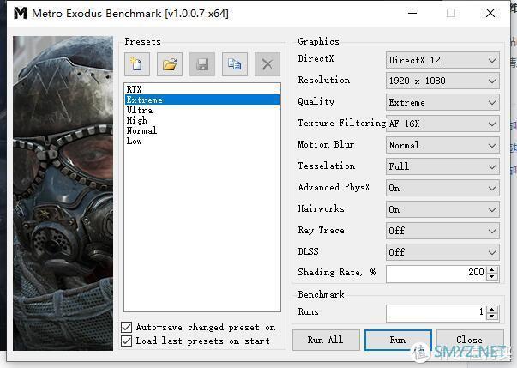Minimize the Metro Exodus Benchmark window
517x368 pixels.
[412, 13]
